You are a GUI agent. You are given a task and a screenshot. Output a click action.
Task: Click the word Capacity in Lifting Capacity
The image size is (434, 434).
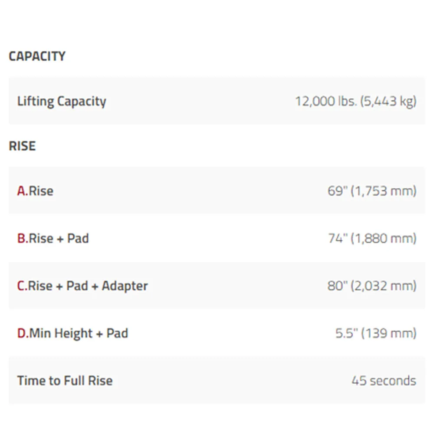[82, 102]
